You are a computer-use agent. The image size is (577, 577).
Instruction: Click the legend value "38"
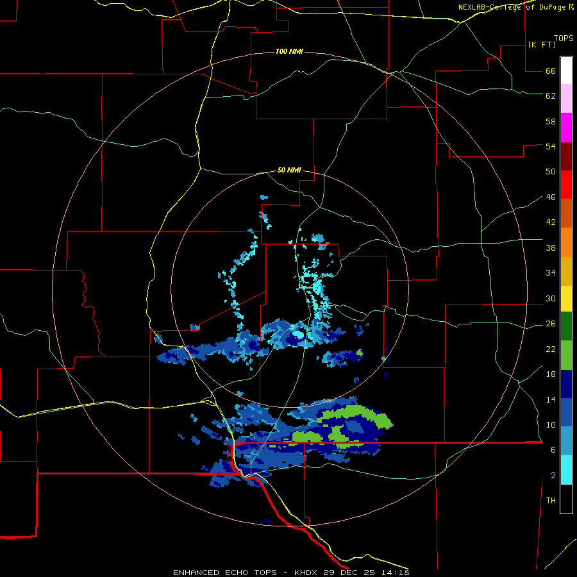551,248
